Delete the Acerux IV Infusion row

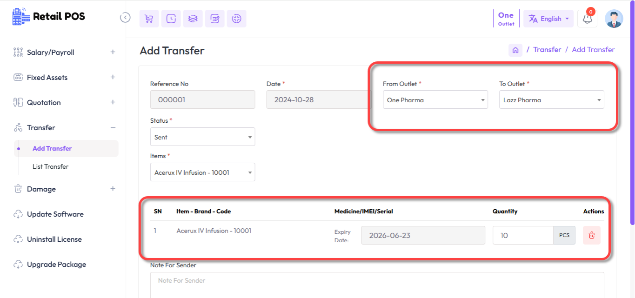[x=591, y=235]
